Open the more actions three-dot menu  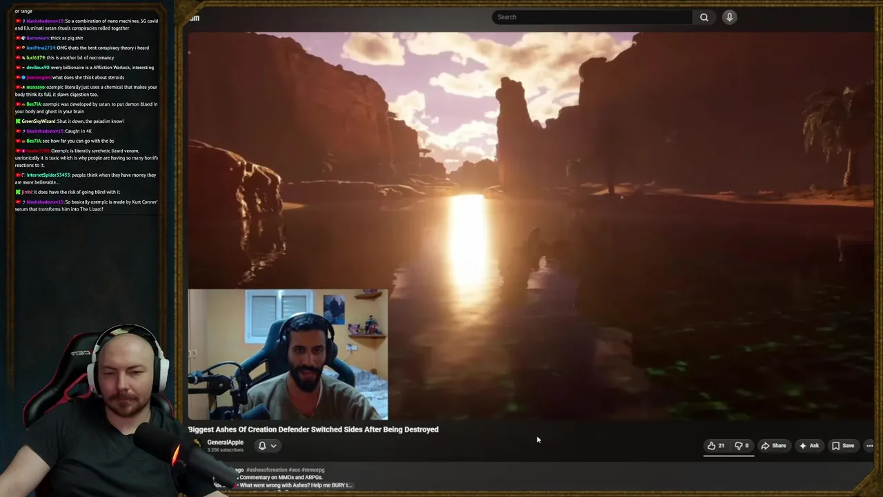[x=869, y=446]
